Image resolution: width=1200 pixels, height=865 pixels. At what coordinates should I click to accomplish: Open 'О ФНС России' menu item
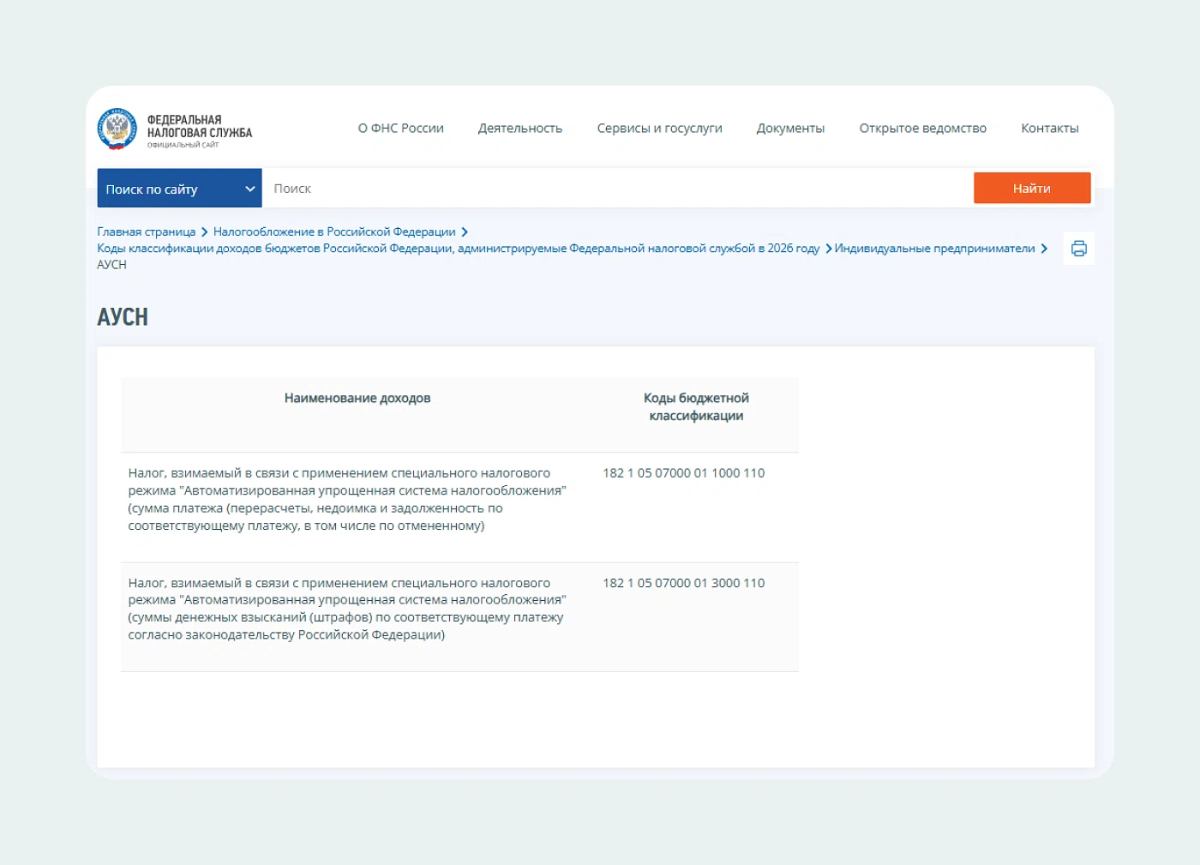click(x=400, y=129)
